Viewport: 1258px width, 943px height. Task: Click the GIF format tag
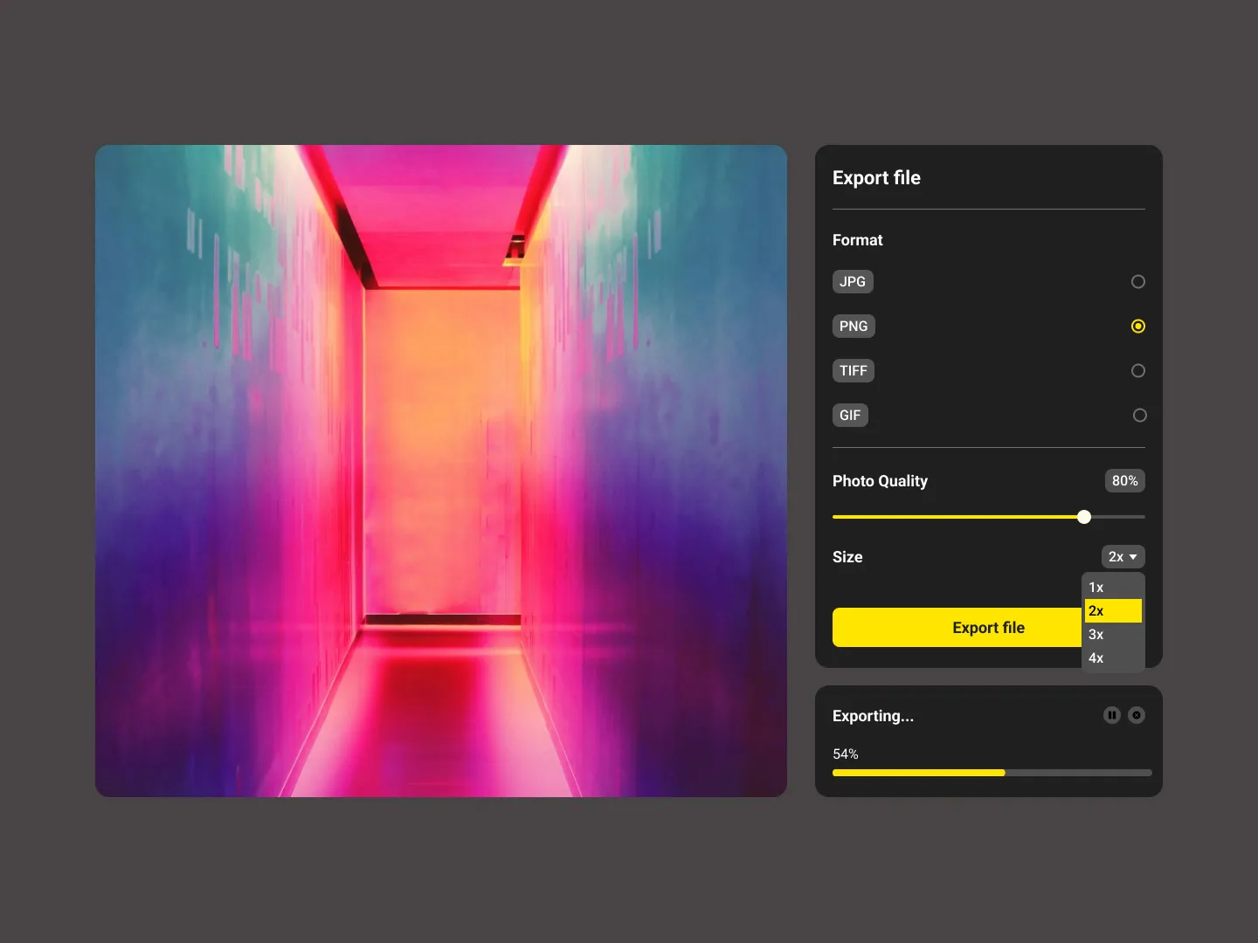pyautogui.click(x=850, y=415)
